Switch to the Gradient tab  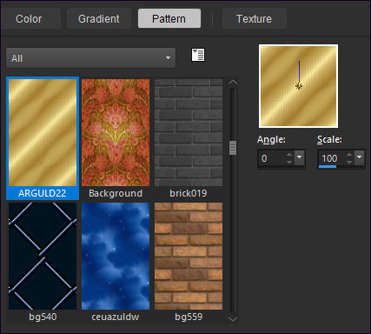tap(99, 19)
